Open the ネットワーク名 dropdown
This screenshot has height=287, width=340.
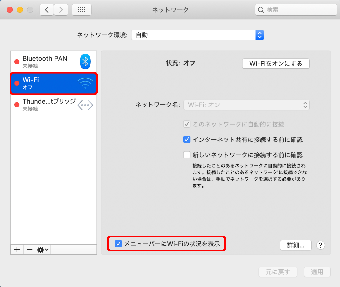pyautogui.click(x=247, y=105)
